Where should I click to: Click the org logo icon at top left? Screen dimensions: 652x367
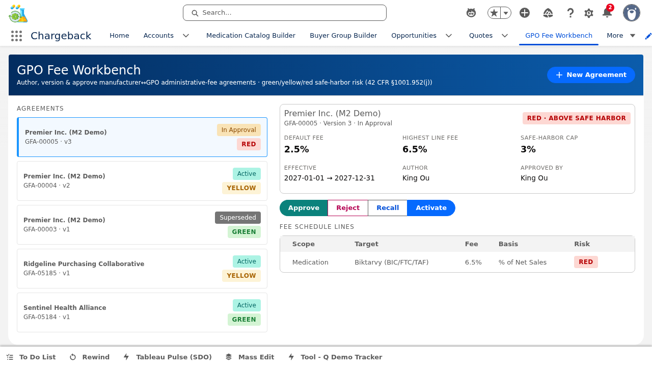pyautogui.click(x=18, y=13)
